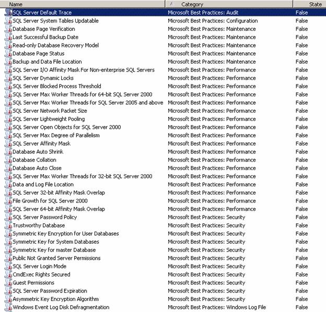This screenshot has width=326, height=312.
Task: Click Security category of SQL Server Login Mode
Action: [206, 266]
